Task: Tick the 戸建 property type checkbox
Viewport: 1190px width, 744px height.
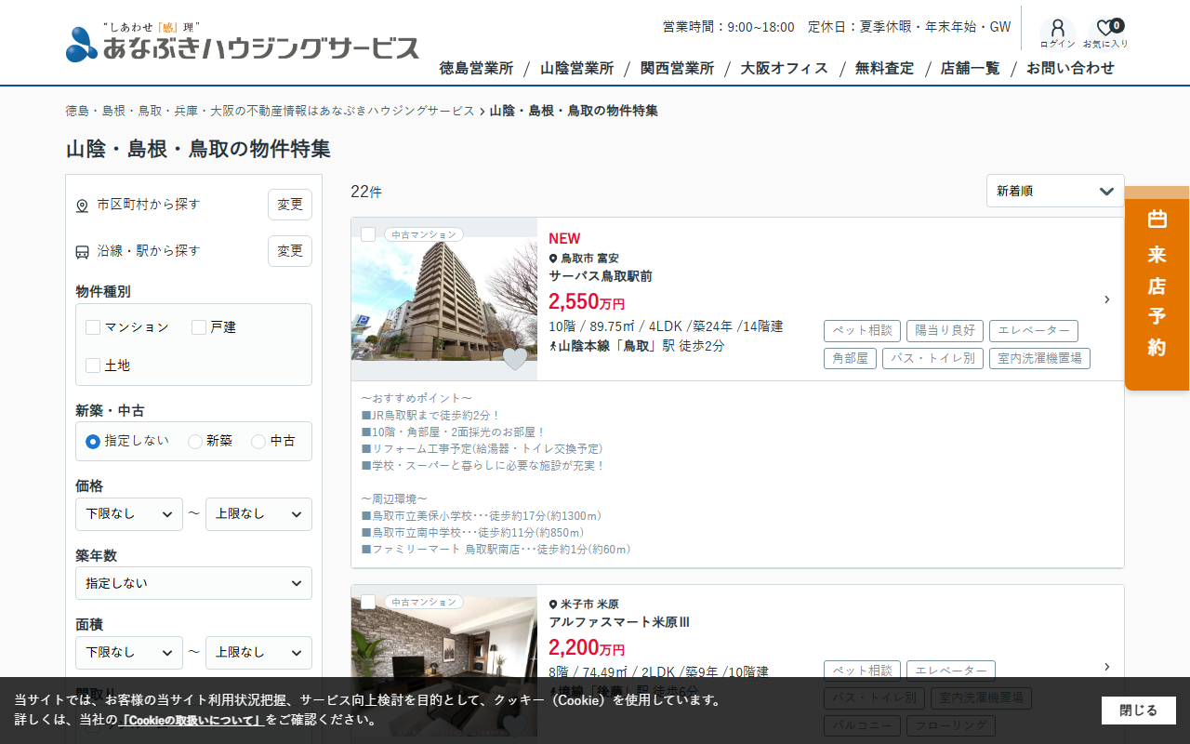Action: click(199, 327)
